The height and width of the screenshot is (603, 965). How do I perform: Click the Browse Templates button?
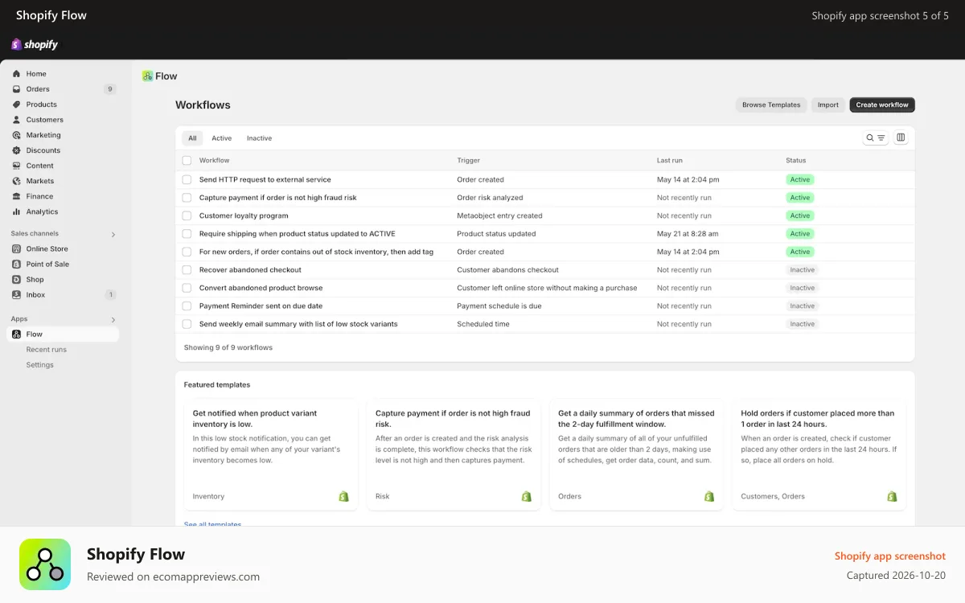[771, 105]
